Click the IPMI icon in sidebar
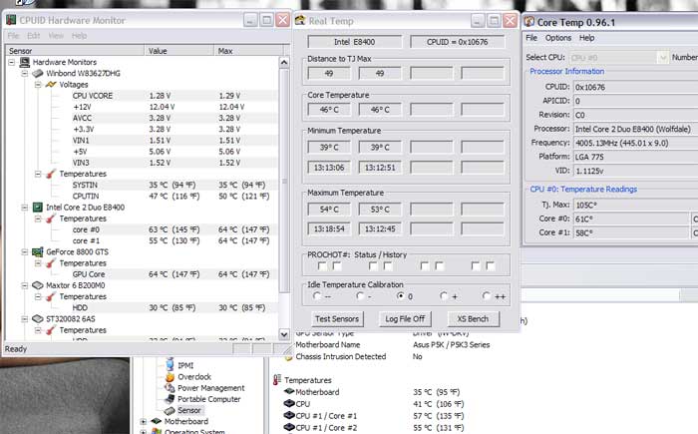698x434 pixels. [170, 365]
